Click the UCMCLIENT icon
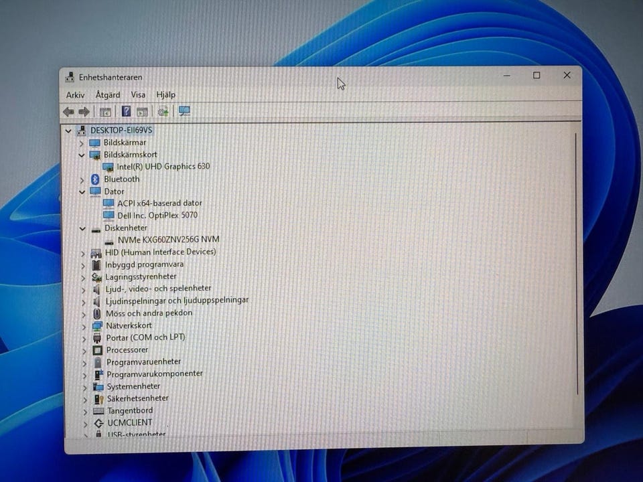This screenshot has width=643, height=482. click(x=99, y=423)
